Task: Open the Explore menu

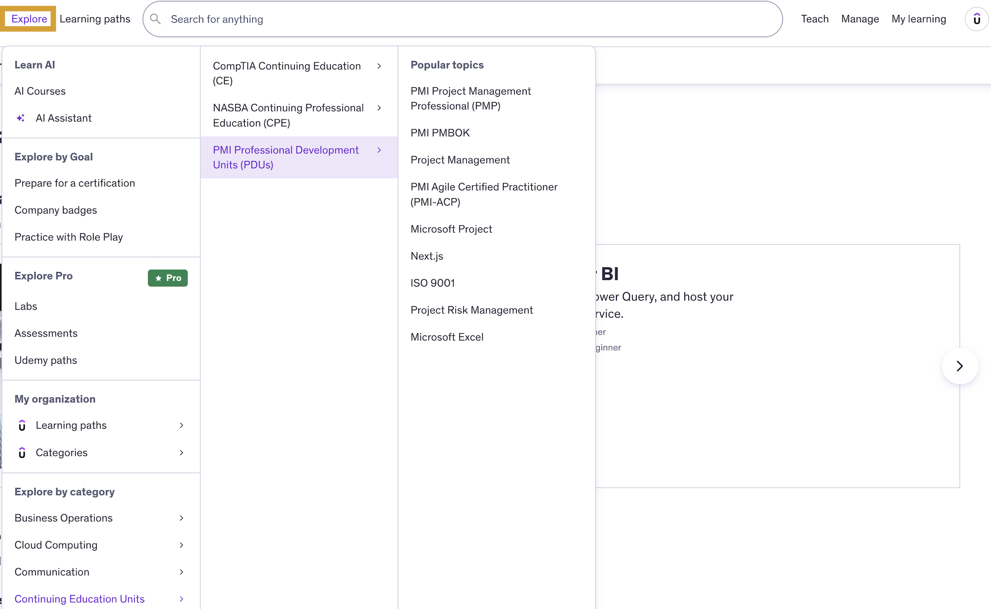Action: (x=29, y=19)
